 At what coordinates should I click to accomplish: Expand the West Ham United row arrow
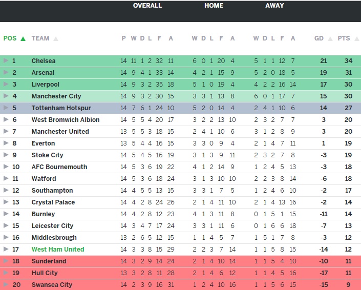pos(6,249)
